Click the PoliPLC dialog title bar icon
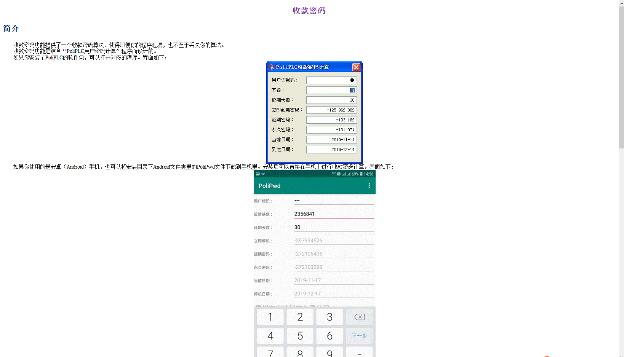 (272, 67)
